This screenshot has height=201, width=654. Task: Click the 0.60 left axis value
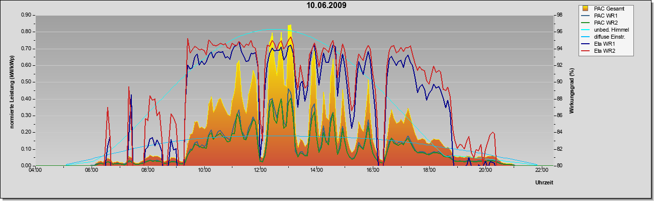click(x=27, y=65)
